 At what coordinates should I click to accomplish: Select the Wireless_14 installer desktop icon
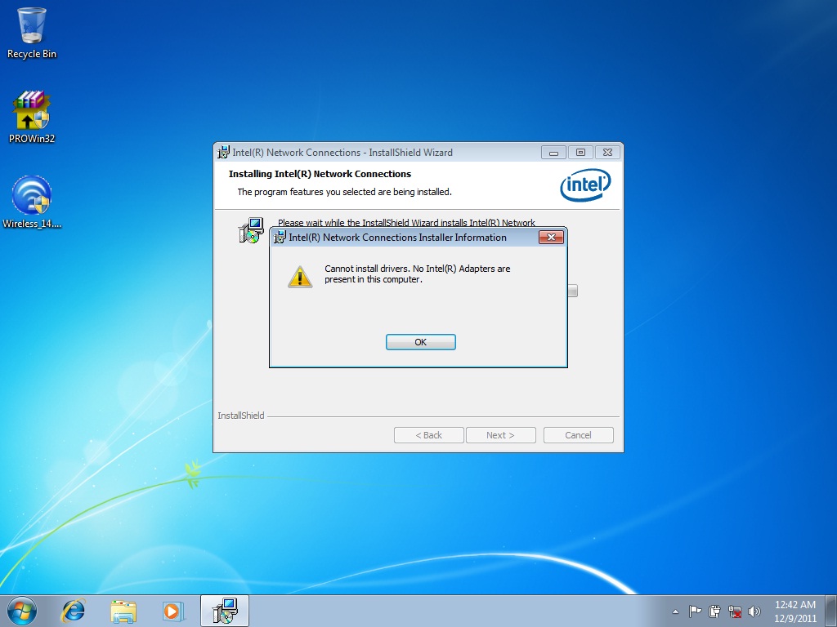coord(32,202)
